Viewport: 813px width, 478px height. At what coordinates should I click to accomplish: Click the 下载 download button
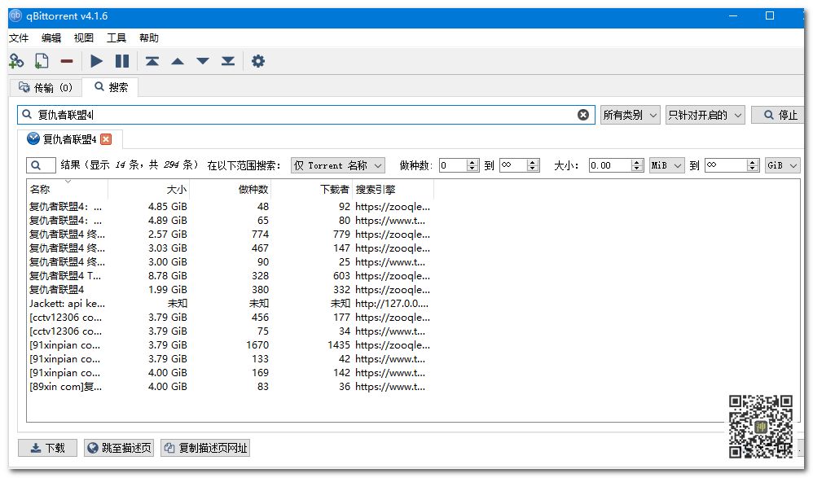click(48, 448)
